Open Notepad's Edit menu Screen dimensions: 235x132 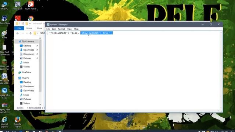pos(54,29)
